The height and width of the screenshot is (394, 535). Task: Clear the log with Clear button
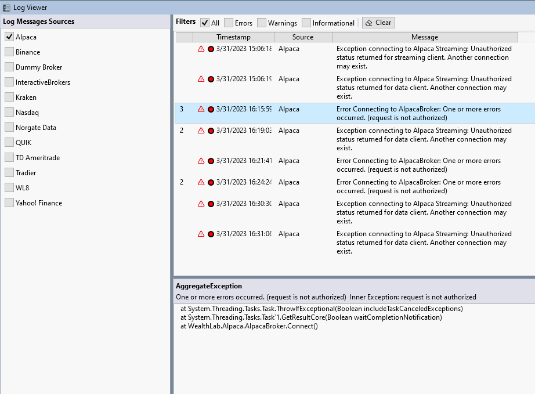[x=378, y=23]
